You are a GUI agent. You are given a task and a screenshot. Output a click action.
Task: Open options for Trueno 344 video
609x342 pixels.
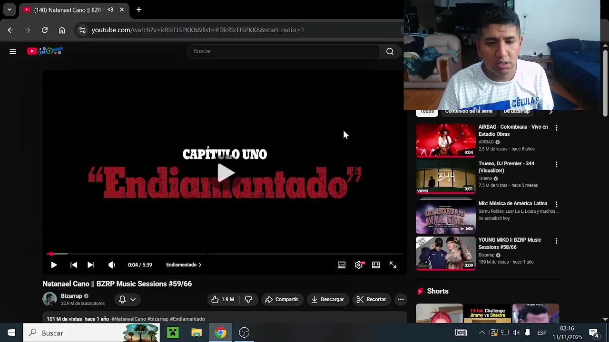pos(556,164)
